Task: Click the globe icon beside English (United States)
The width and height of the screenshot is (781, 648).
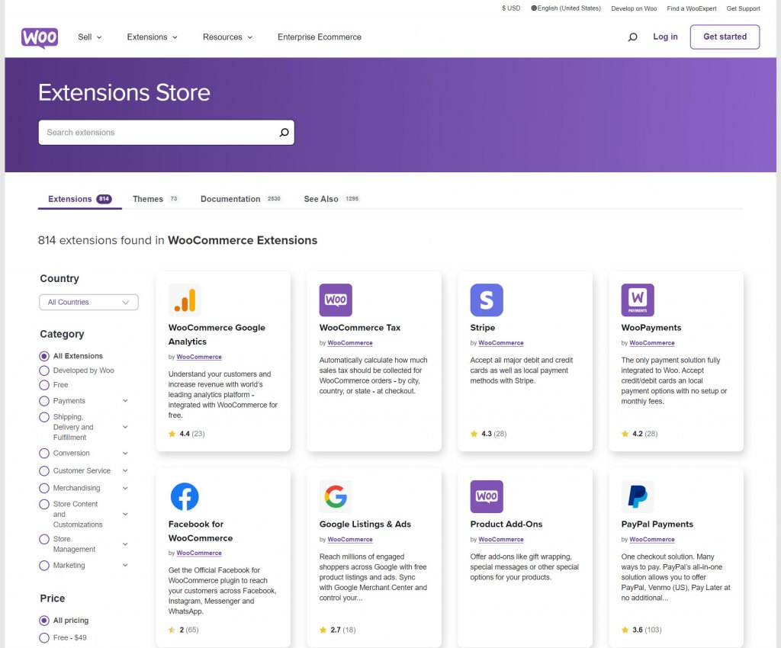Action: coord(534,8)
